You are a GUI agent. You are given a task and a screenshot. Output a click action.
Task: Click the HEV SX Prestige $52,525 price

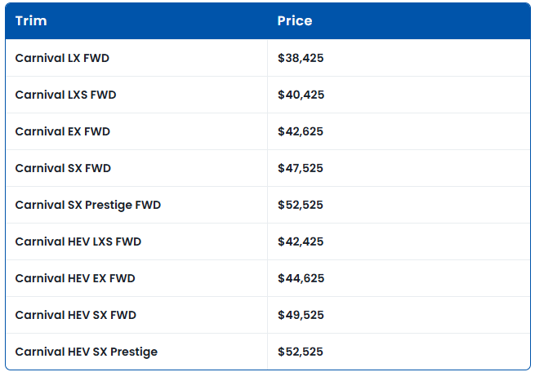(301, 352)
